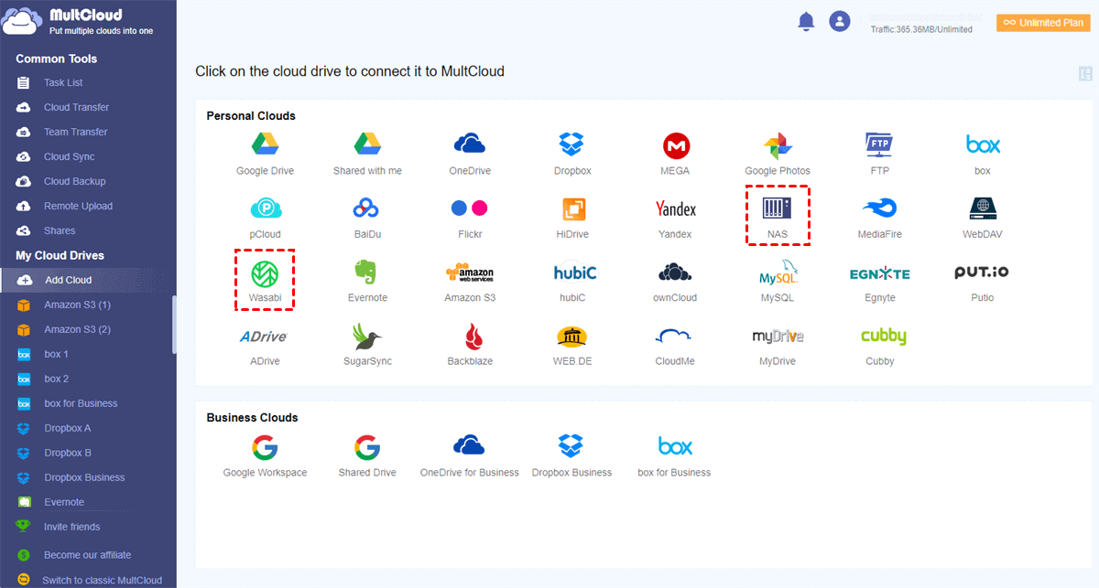Viewport: 1099px width, 588px height.
Task: Connect the MEGA cloud icon
Action: tap(675, 144)
